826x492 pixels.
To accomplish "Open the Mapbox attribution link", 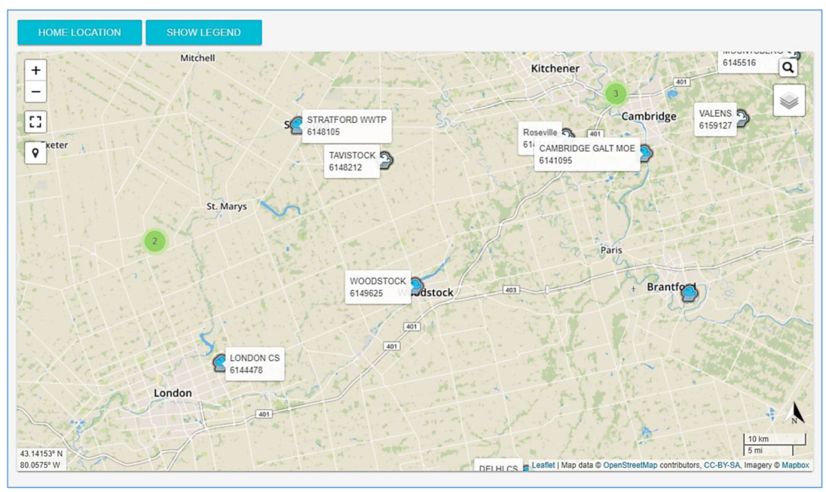I will tap(795, 466).
